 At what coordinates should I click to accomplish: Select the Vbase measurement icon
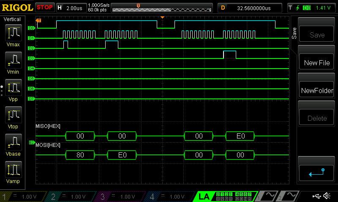point(14,142)
